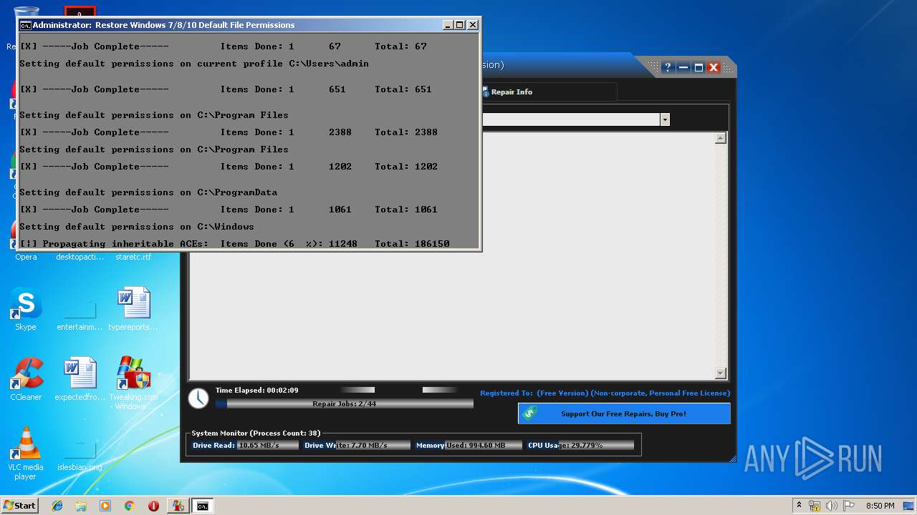Click the clock icon beside Time Elapsed

[x=198, y=398]
